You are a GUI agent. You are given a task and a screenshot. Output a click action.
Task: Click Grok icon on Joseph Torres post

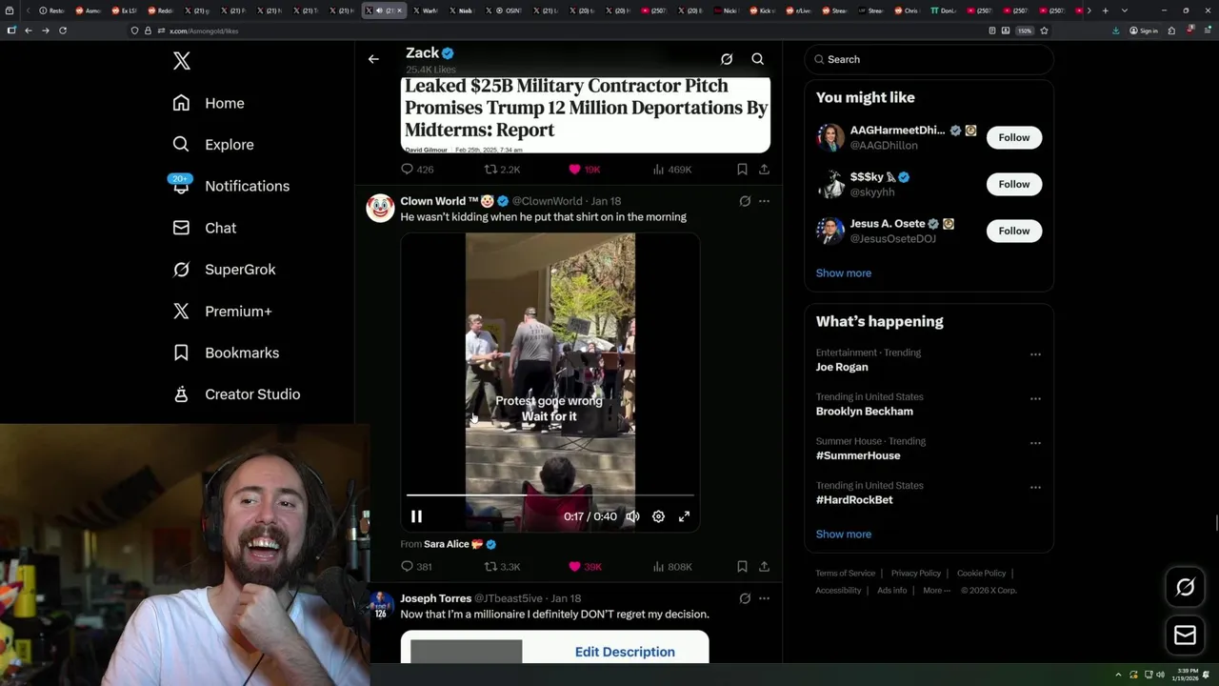[745, 598]
